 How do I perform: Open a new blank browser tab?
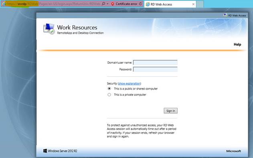pyautogui.click(x=200, y=4)
